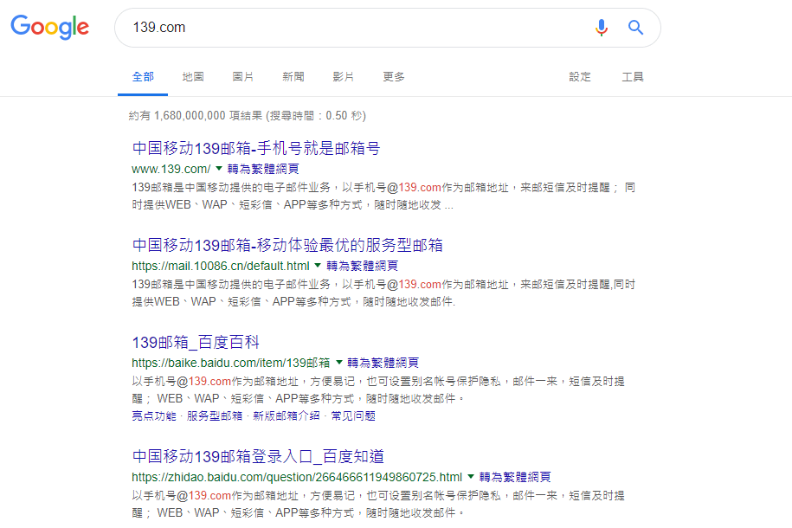Image resolution: width=792 pixels, height=528 pixels.
Task: Open result 139邮箱_百度百科
Action: (196, 342)
